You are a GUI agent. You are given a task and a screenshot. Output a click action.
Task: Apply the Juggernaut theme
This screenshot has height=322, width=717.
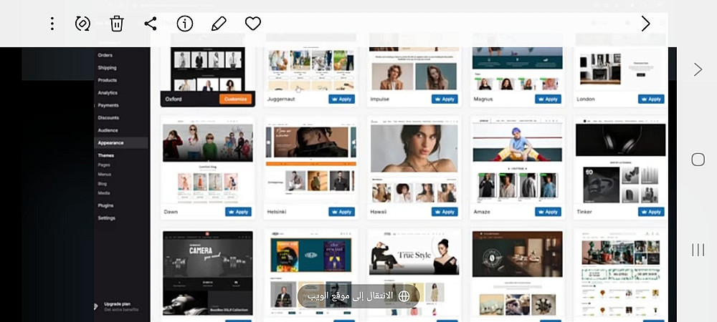341,99
